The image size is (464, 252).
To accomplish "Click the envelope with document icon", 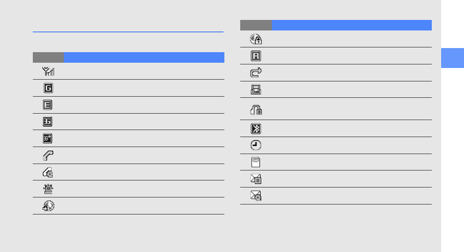I will click(x=256, y=179).
